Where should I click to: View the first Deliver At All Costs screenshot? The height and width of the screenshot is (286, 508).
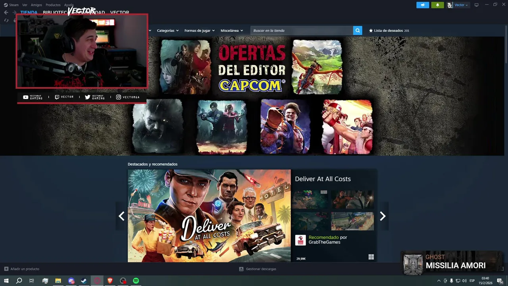(x=310, y=199)
